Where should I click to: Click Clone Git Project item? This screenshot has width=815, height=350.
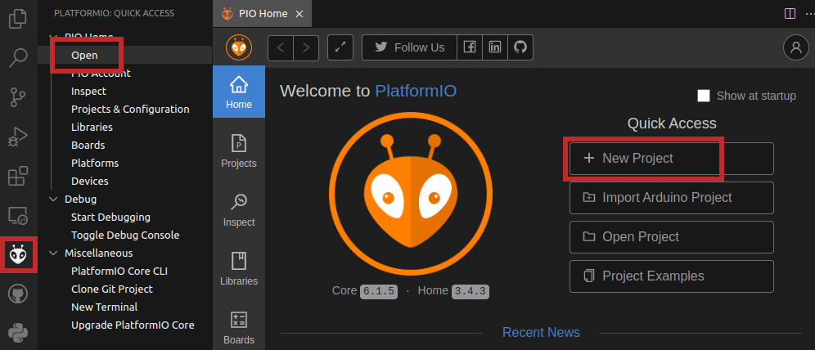[112, 289]
